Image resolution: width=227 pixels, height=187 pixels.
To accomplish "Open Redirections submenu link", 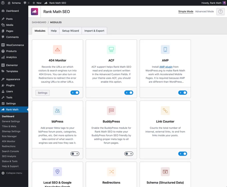I will point(9,146).
